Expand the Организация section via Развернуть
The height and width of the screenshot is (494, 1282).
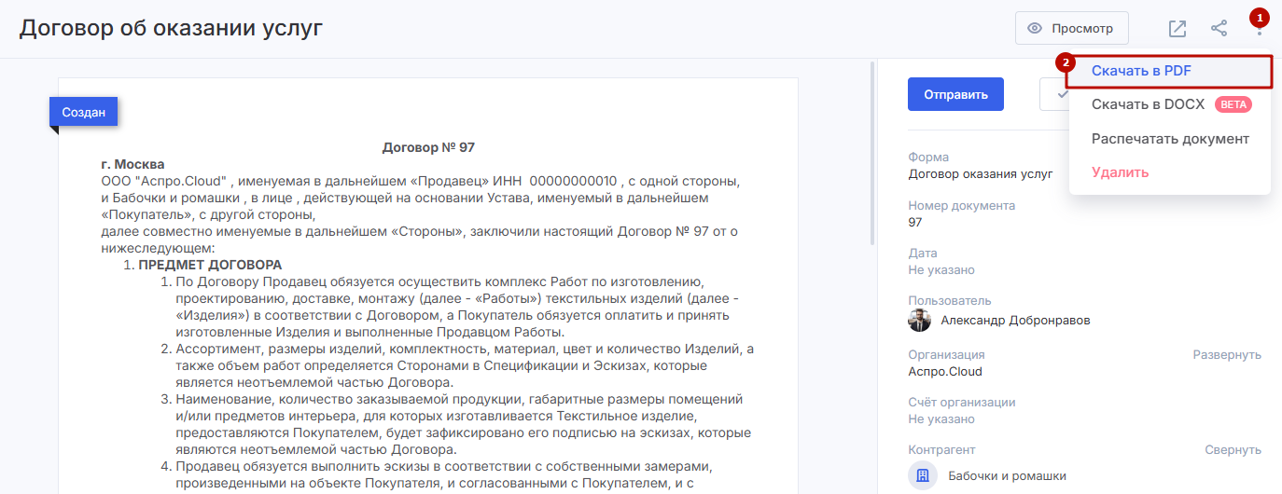pyautogui.click(x=1227, y=354)
